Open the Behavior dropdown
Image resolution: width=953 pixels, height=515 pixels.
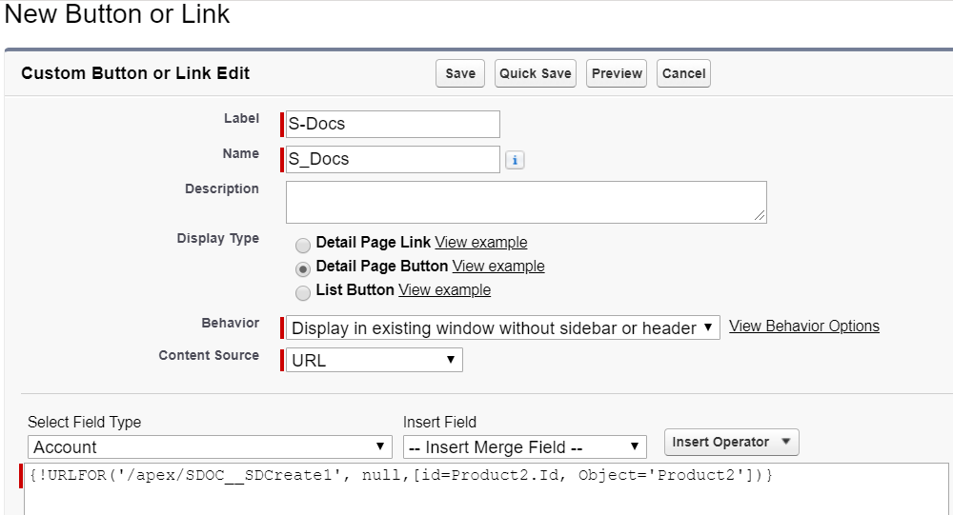(502, 328)
